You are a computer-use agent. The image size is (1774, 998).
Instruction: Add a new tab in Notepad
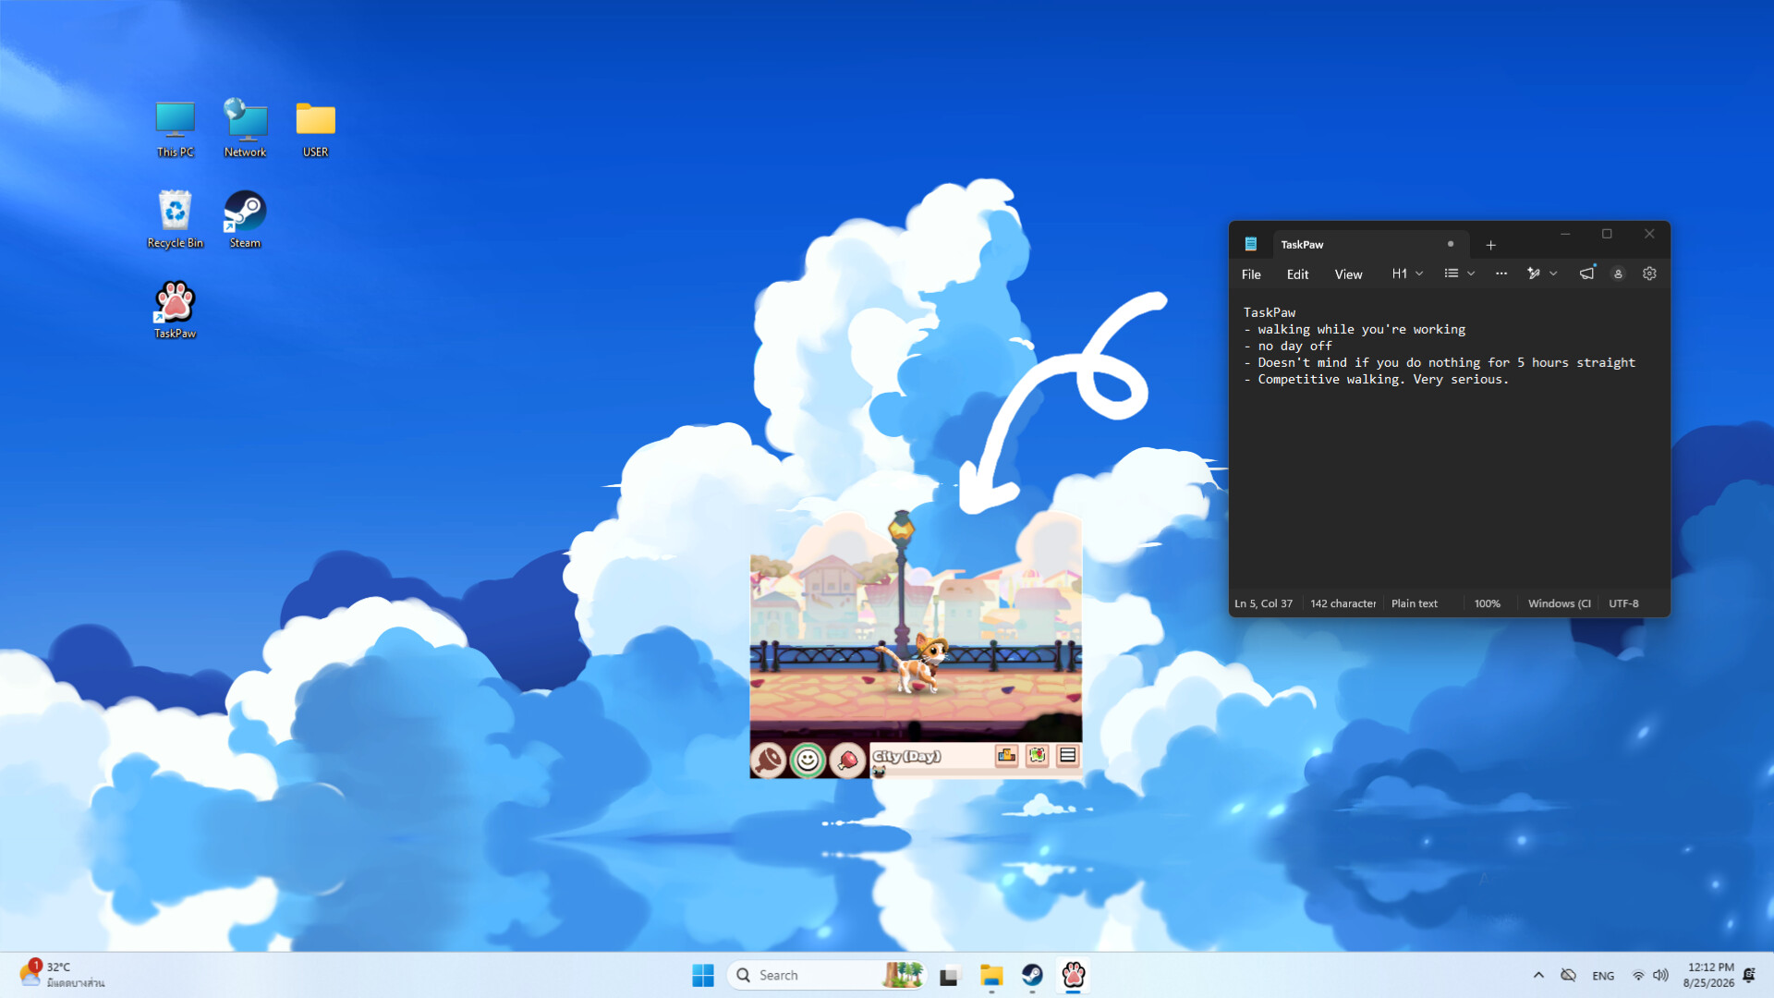(x=1490, y=245)
